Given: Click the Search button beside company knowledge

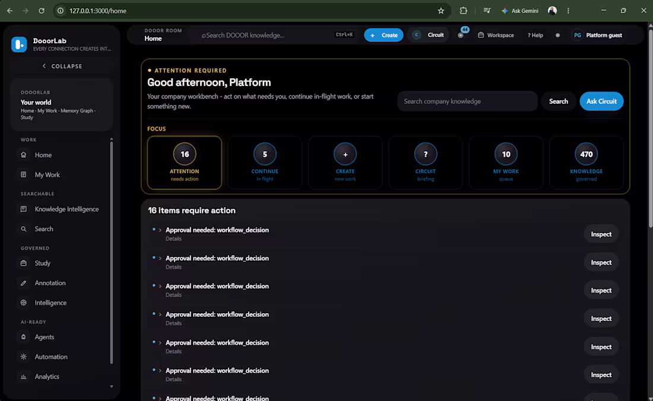Looking at the screenshot, I should click(x=559, y=101).
